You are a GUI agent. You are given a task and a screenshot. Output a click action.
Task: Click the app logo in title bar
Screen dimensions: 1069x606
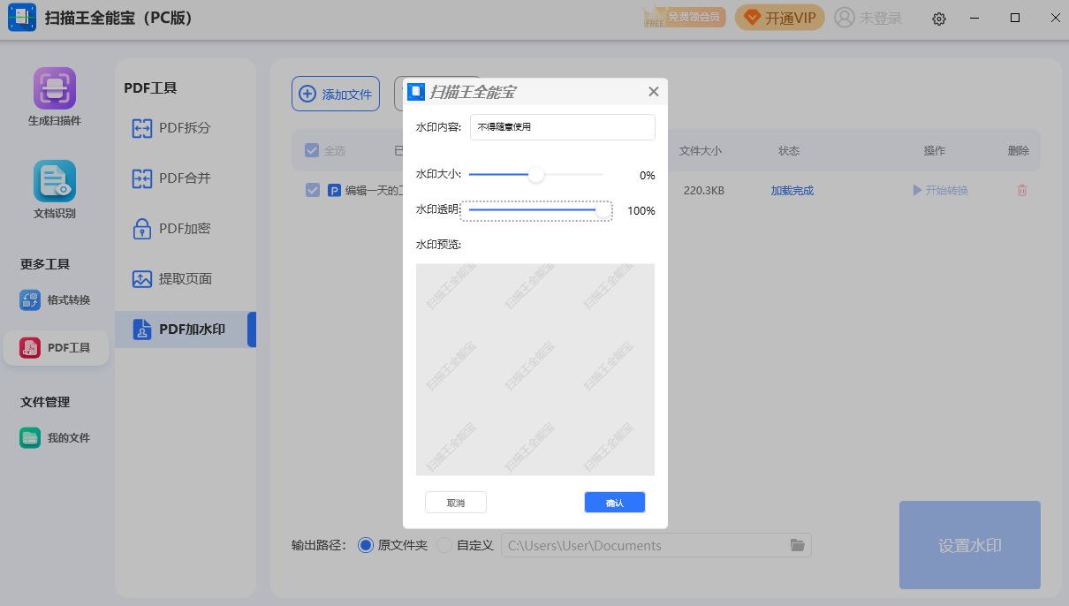[22, 18]
